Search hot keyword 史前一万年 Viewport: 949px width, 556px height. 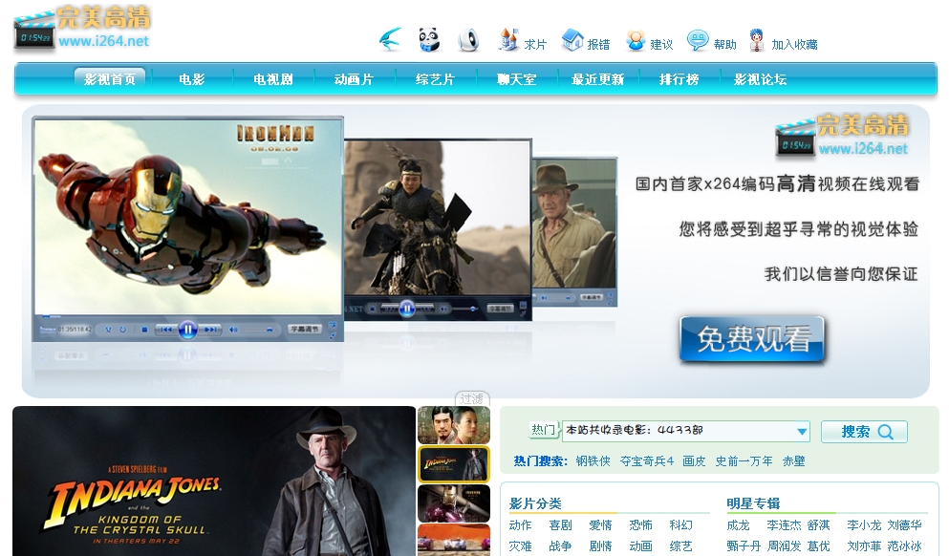coord(744,461)
